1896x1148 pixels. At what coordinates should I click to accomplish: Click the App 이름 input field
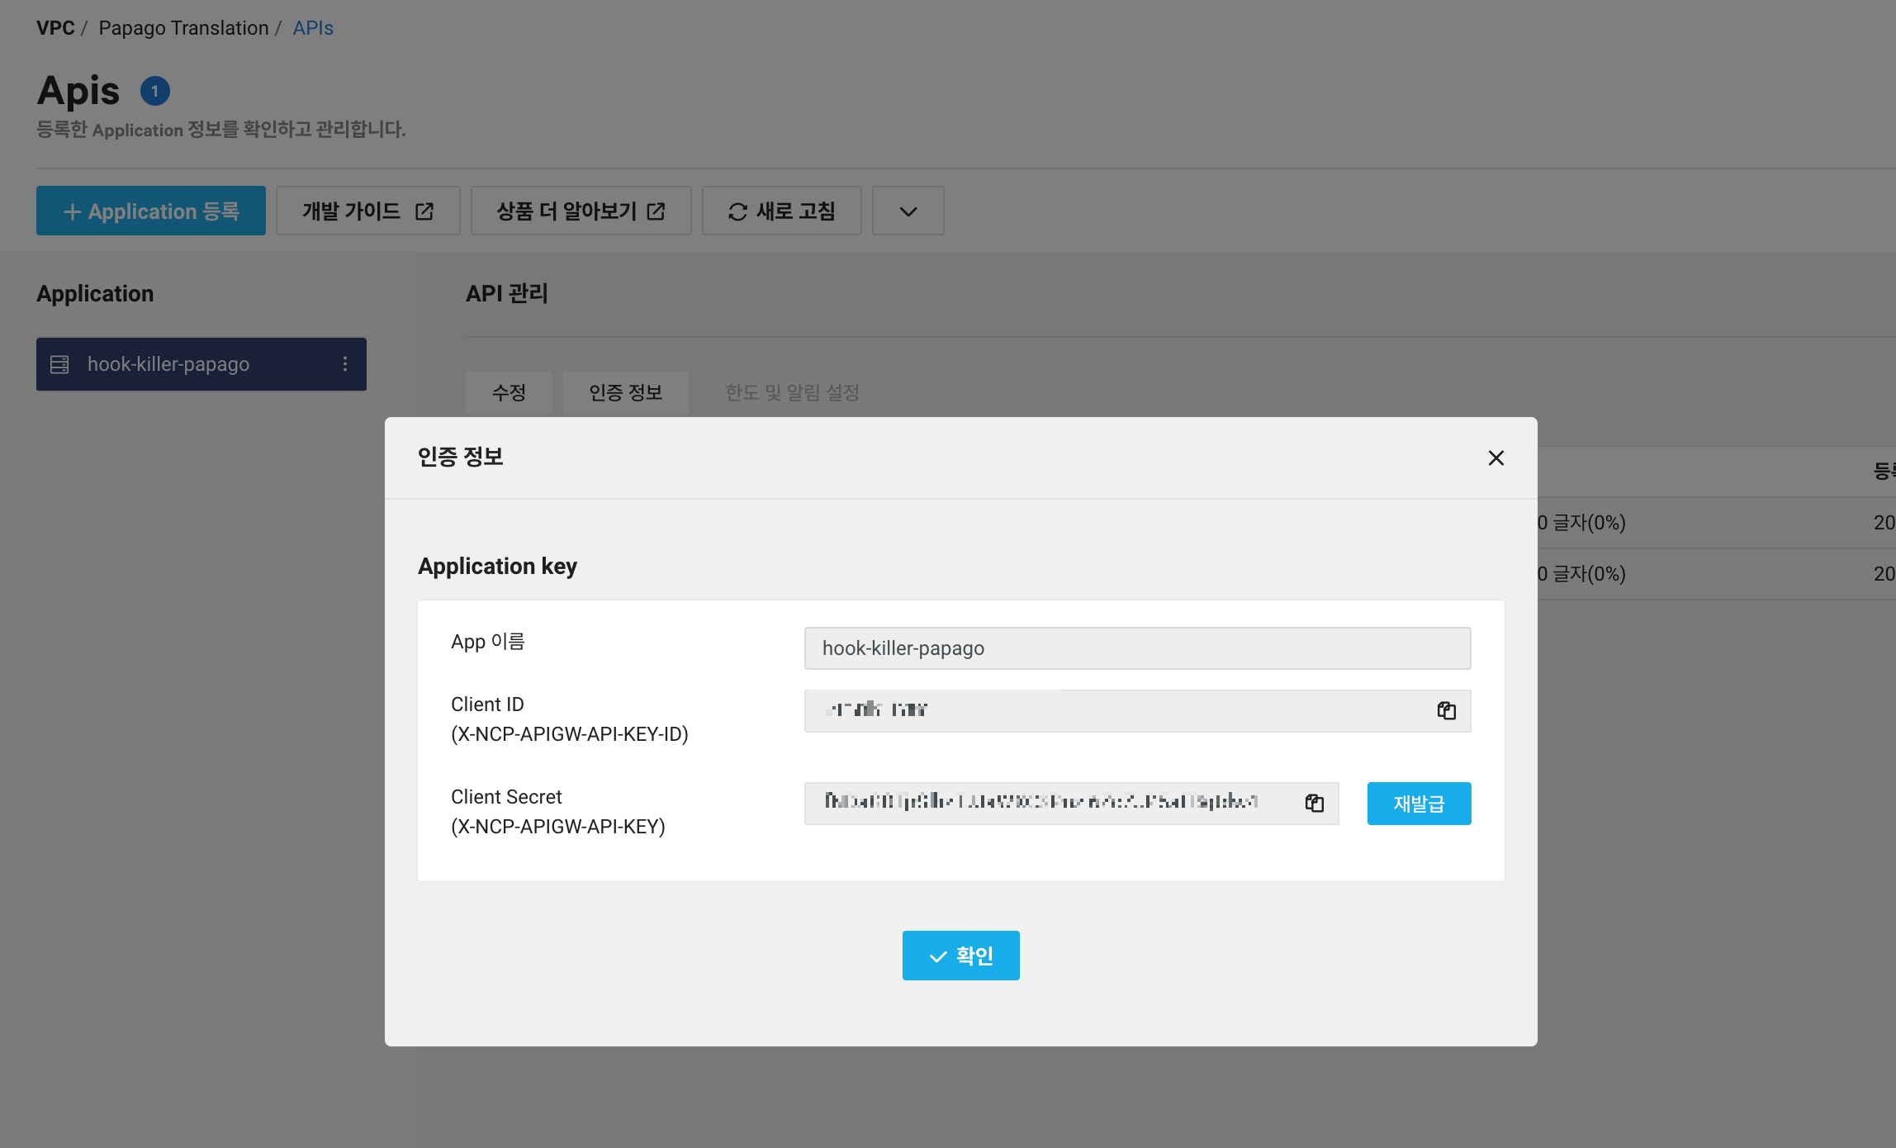tap(1137, 648)
